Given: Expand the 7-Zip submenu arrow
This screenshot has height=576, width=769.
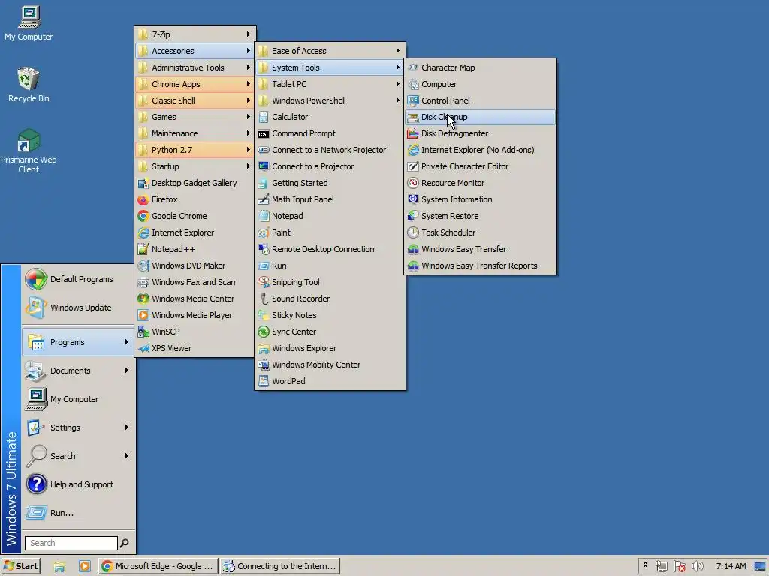Looking at the screenshot, I should click(248, 34).
